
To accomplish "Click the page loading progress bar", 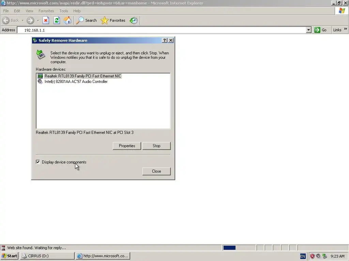I will [239, 248].
